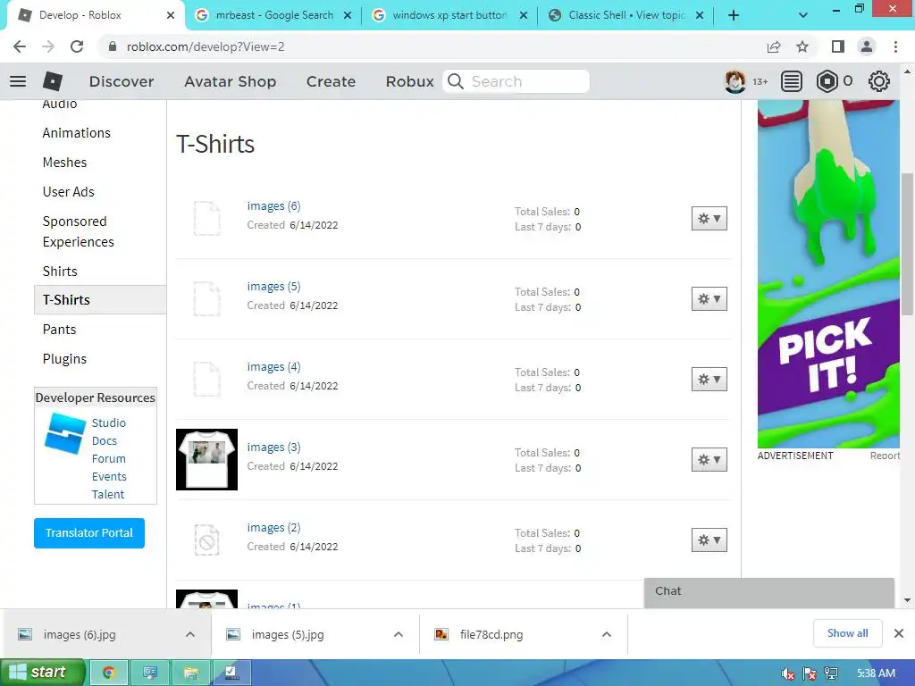The image size is (915, 686).
Task: Click the images (3) t-shirt thumbnail
Action: 206,460
